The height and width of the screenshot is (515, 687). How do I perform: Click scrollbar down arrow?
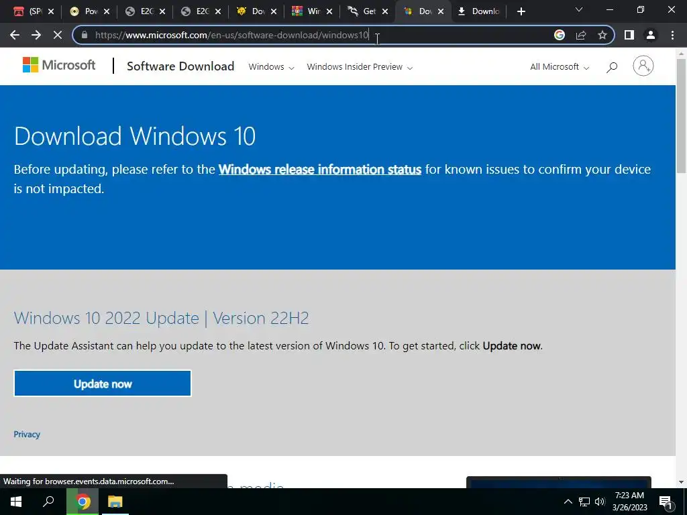pyautogui.click(x=682, y=482)
